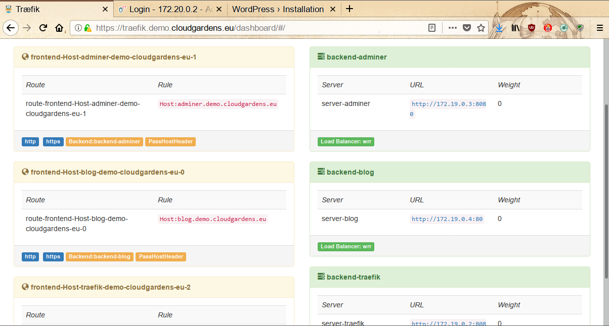Click the red popcorn extension icon
This screenshot has width=609, height=326.
pos(548,28)
